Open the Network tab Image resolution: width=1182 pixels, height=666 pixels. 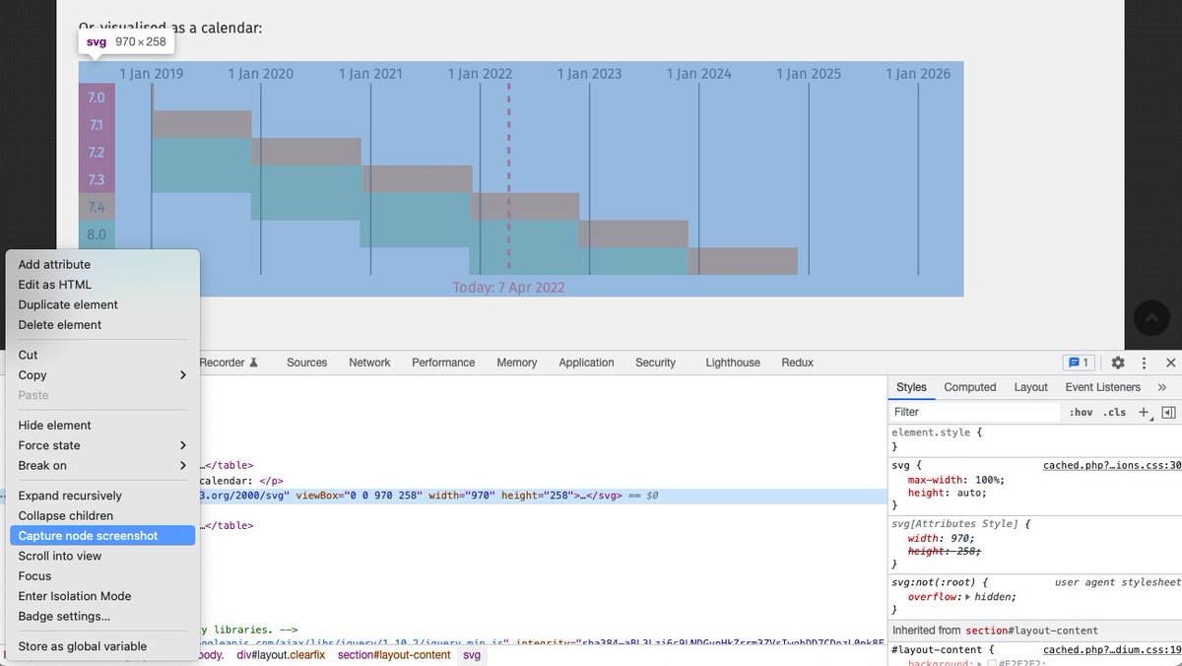tap(369, 363)
